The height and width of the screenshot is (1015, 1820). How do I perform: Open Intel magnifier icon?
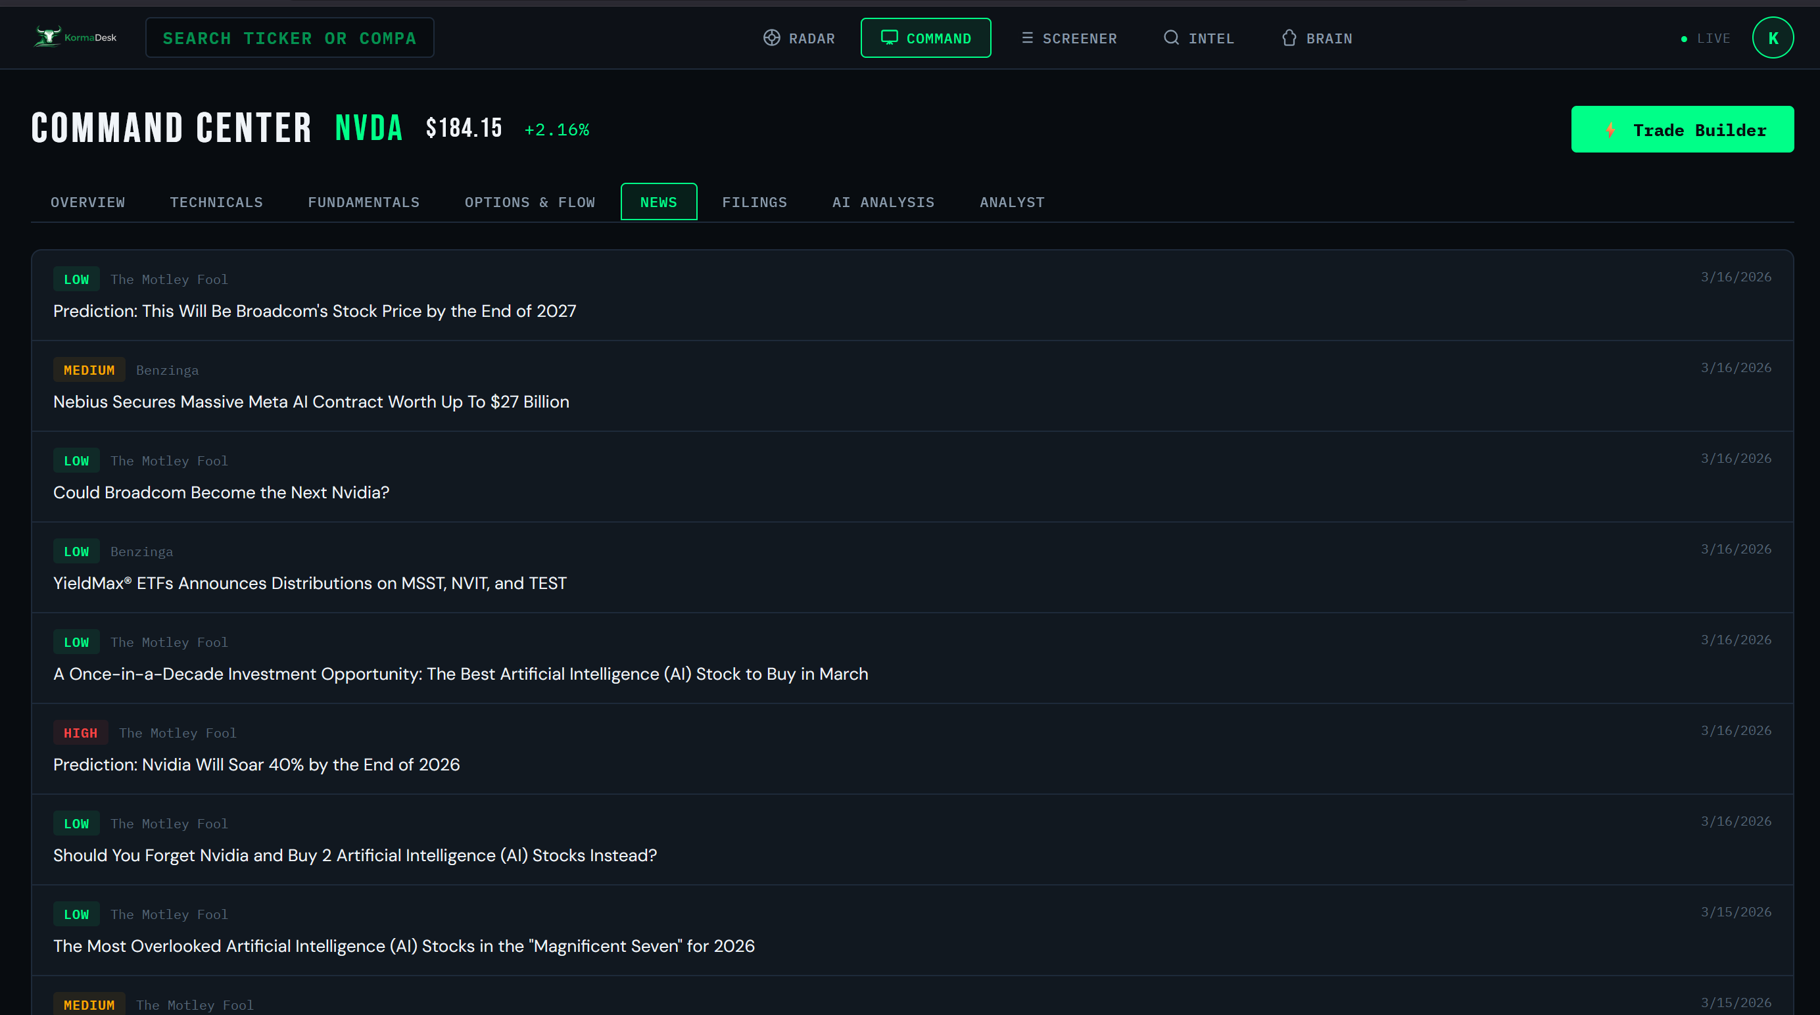click(x=1171, y=37)
